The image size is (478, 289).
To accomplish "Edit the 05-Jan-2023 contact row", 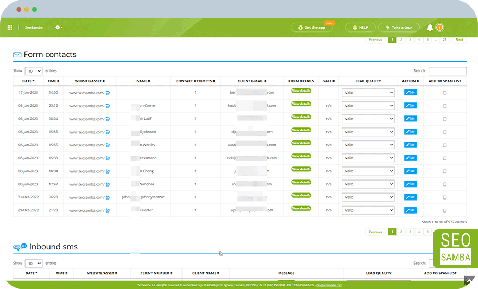I will coord(410,158).
